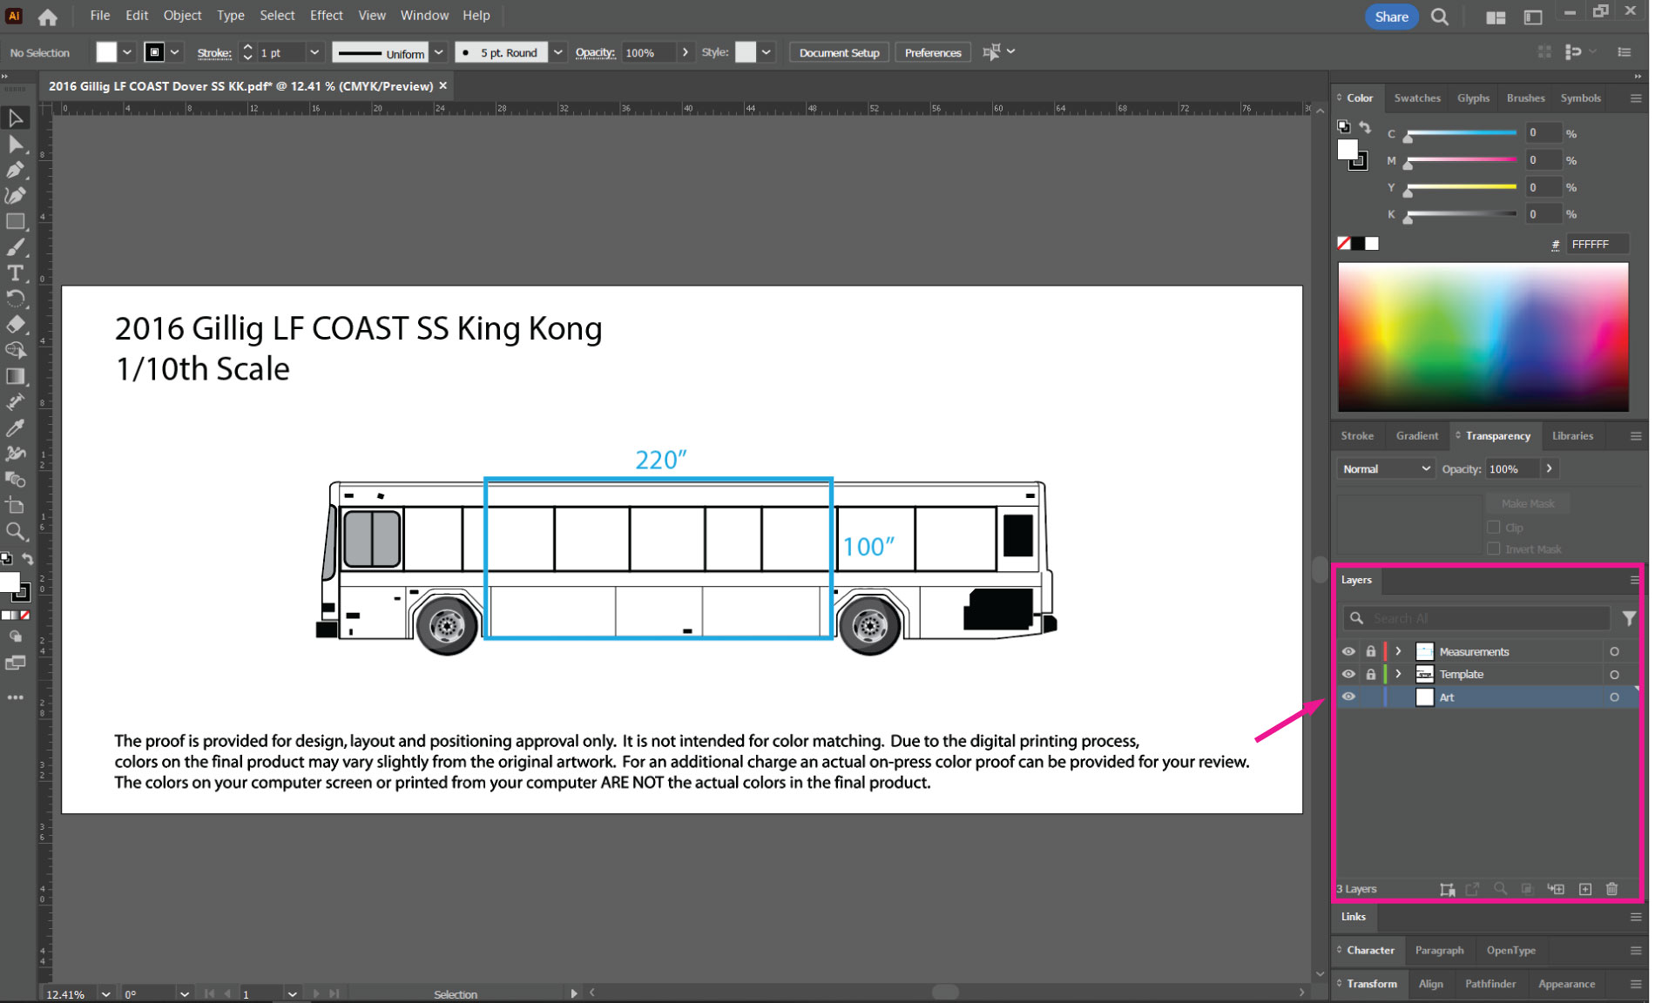This screenshot has width=1655, height=1003.
Task: Select the Artboard tool
Action: pos(16,503)
